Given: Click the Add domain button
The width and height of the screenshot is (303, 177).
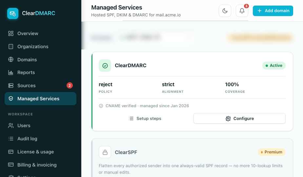Looking at the screenshot, I should point(273,11).
